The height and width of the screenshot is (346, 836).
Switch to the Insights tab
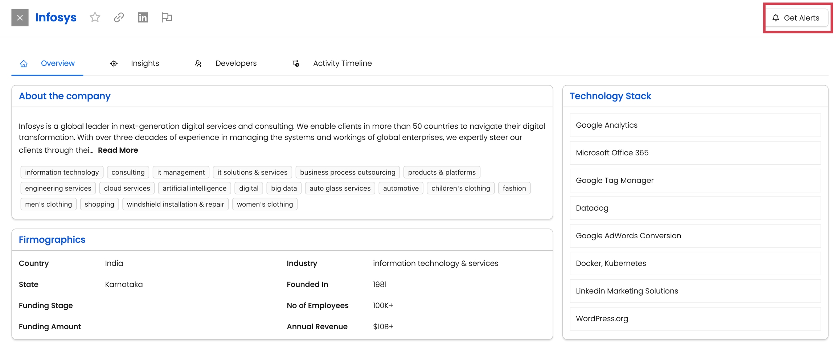[x=145, y=63]
